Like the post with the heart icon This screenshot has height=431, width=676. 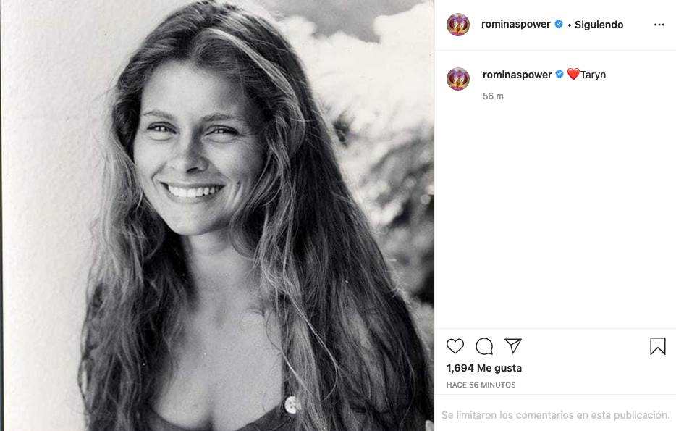point(455,346)
